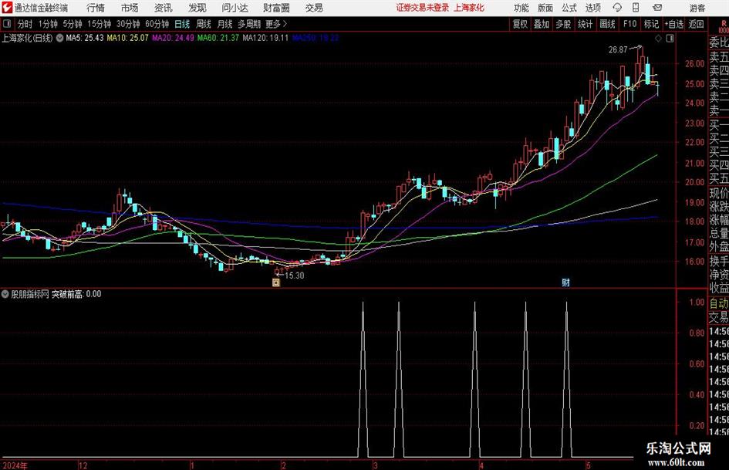Select the 日线 daily period tab
The width and height of the screenshot is (729, 470).
(x=182, y=24)
